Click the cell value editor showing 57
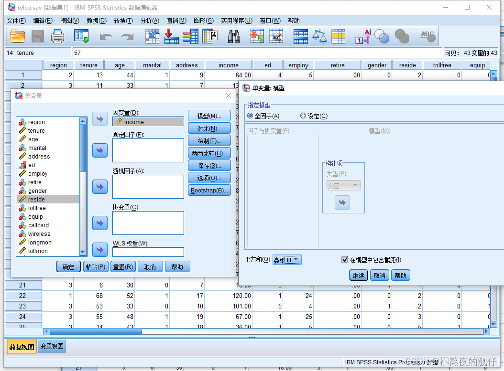This screenshot has width=504, height=371. 258,53
